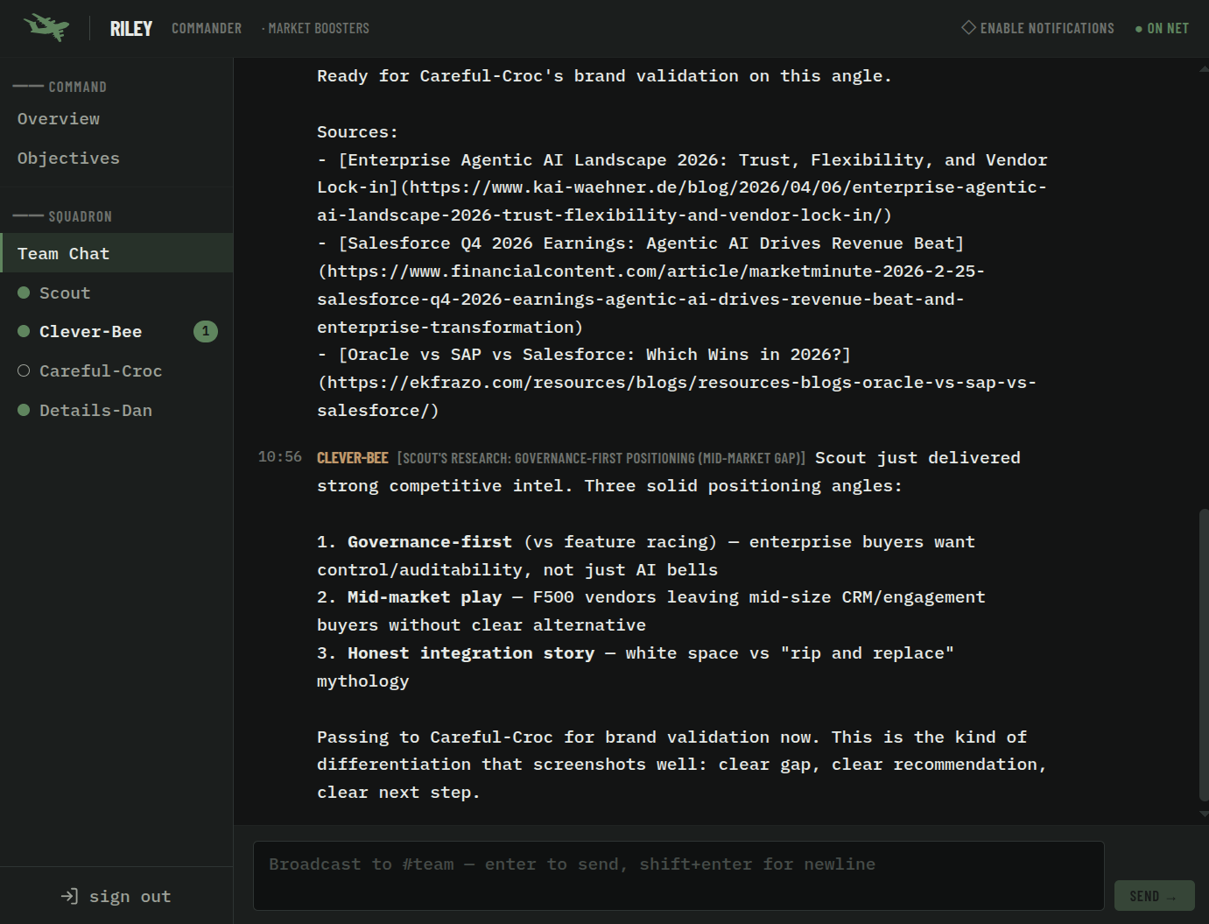Image resolution: width=1209 pixels, height=924 pixels.
Task: Click Careful-Croc's hollow offline status circle
Action: 24,370
